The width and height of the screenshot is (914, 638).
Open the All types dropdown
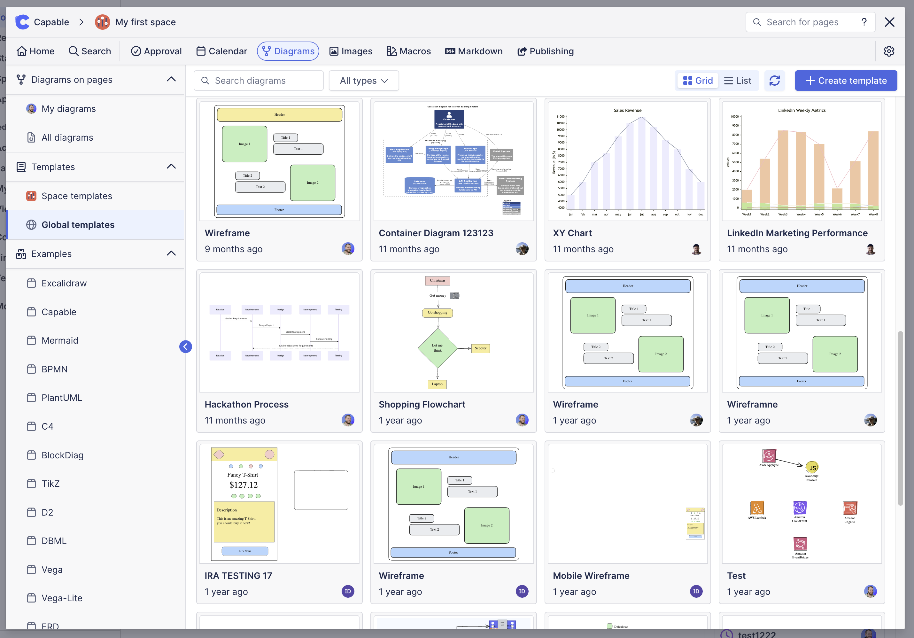(363, 81)
